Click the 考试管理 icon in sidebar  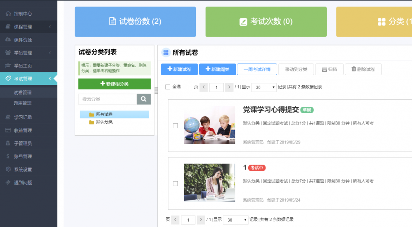pyautogui.click(x=8, y=78)
